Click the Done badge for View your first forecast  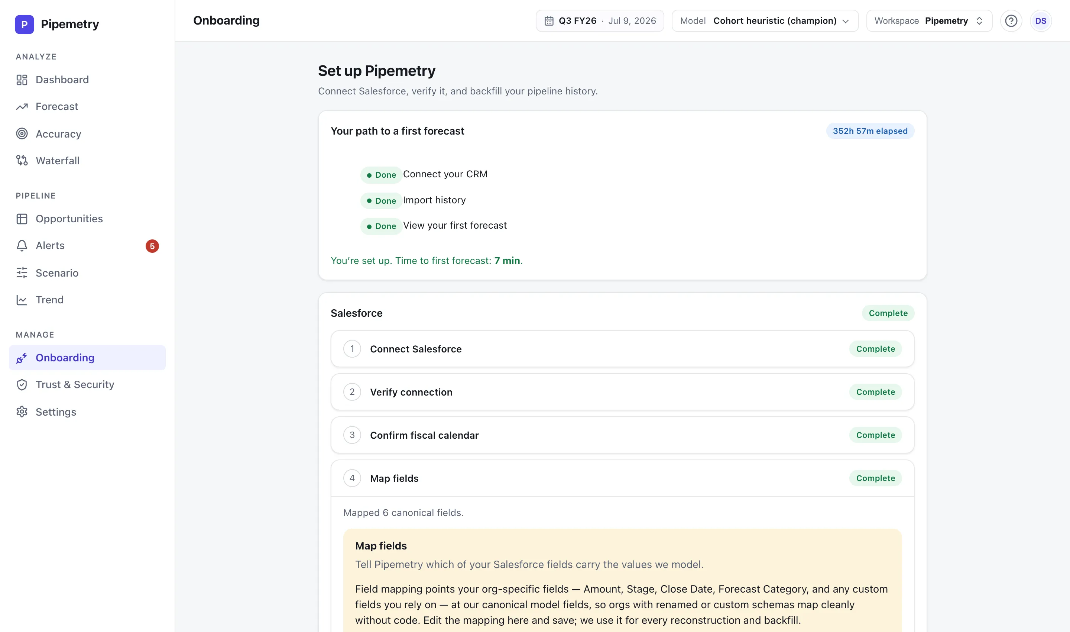coord(381,226)
